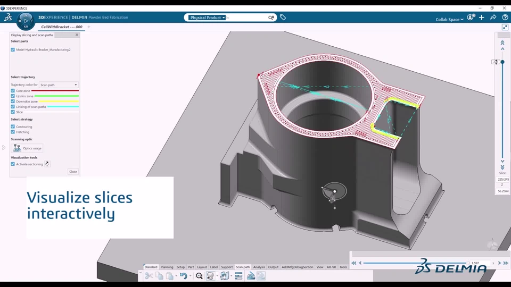Viewport: 511px width, 287px height.
Task: Jump to top slice with double up arrow
Action: 502,43
